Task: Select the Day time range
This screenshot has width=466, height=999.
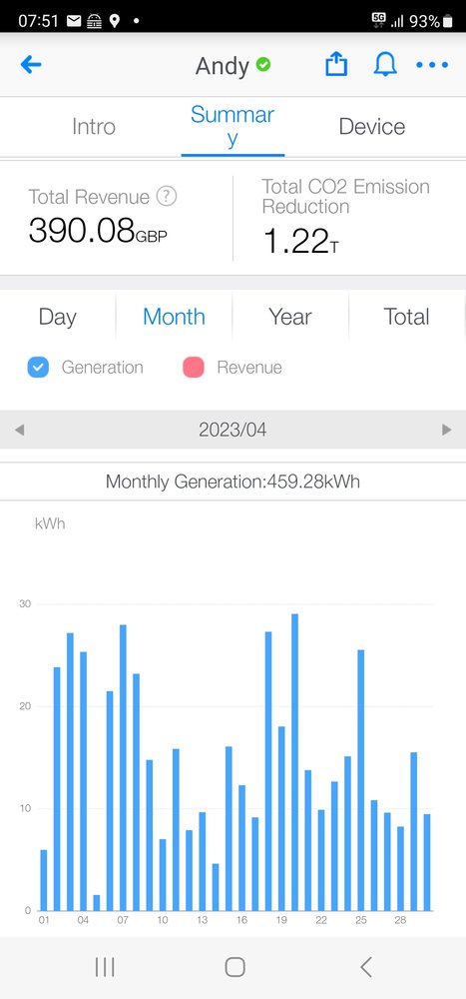Action: [57, 317]
